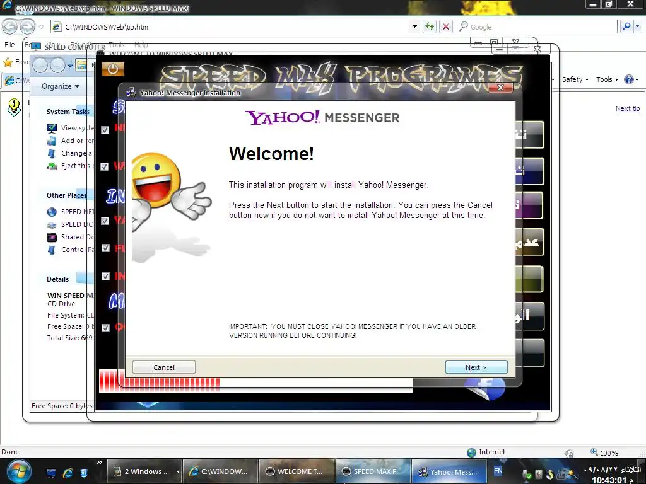Click the green Refresh arrows icon
Screen dimensions: 646x484
[x=430, y=26]
